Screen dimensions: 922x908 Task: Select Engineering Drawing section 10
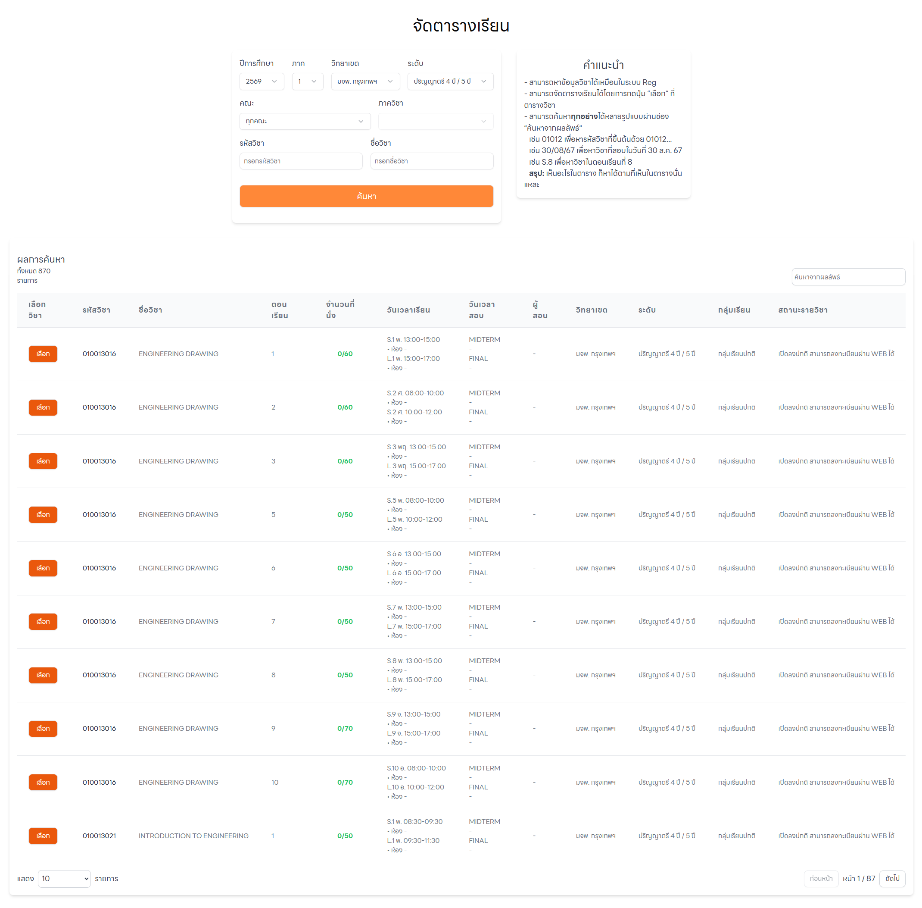coord(43,782)
